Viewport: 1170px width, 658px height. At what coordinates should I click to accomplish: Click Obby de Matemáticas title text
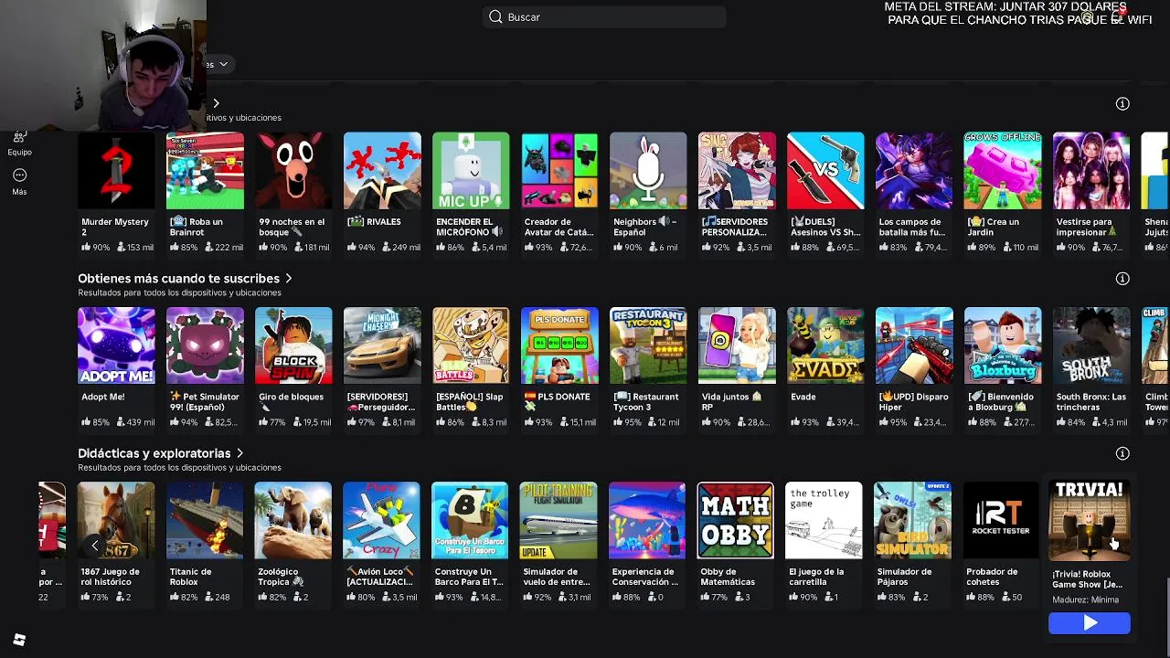728,577
